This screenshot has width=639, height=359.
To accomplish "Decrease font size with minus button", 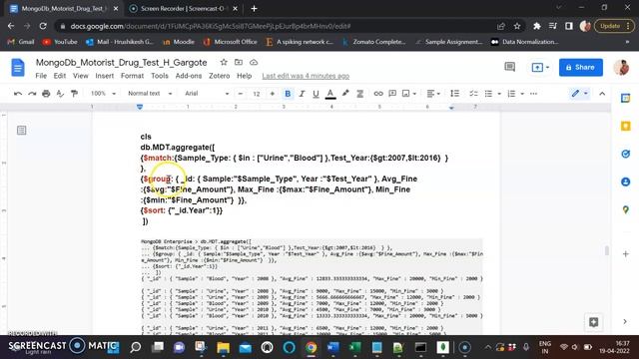I will (241, 94).
